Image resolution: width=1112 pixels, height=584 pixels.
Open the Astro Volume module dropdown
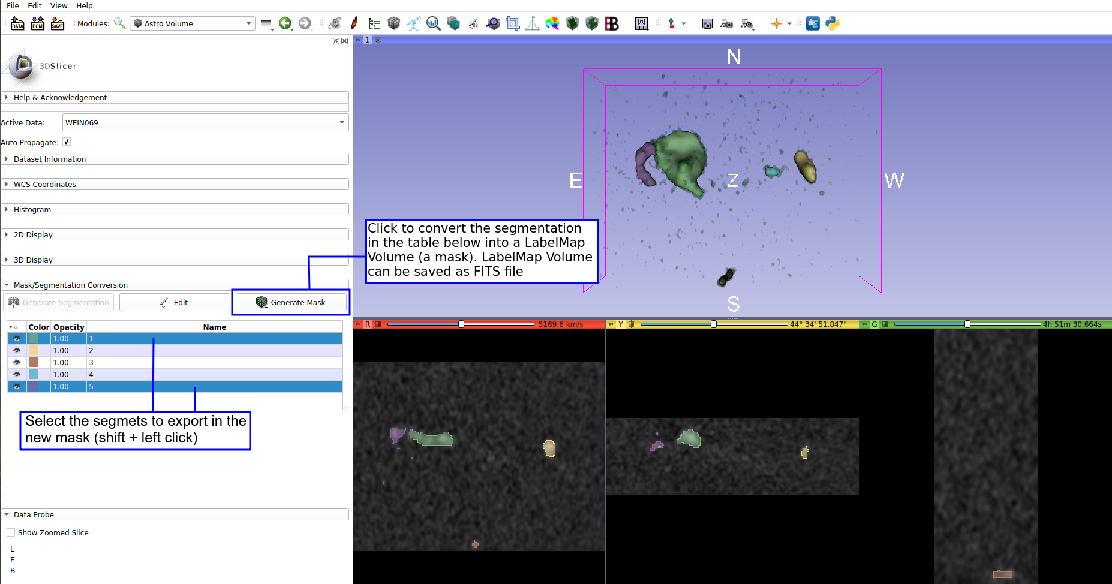(193, 23)
